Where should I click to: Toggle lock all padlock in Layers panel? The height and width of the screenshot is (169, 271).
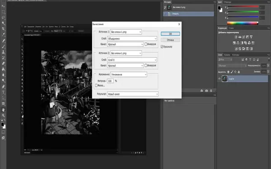(239, 72)
